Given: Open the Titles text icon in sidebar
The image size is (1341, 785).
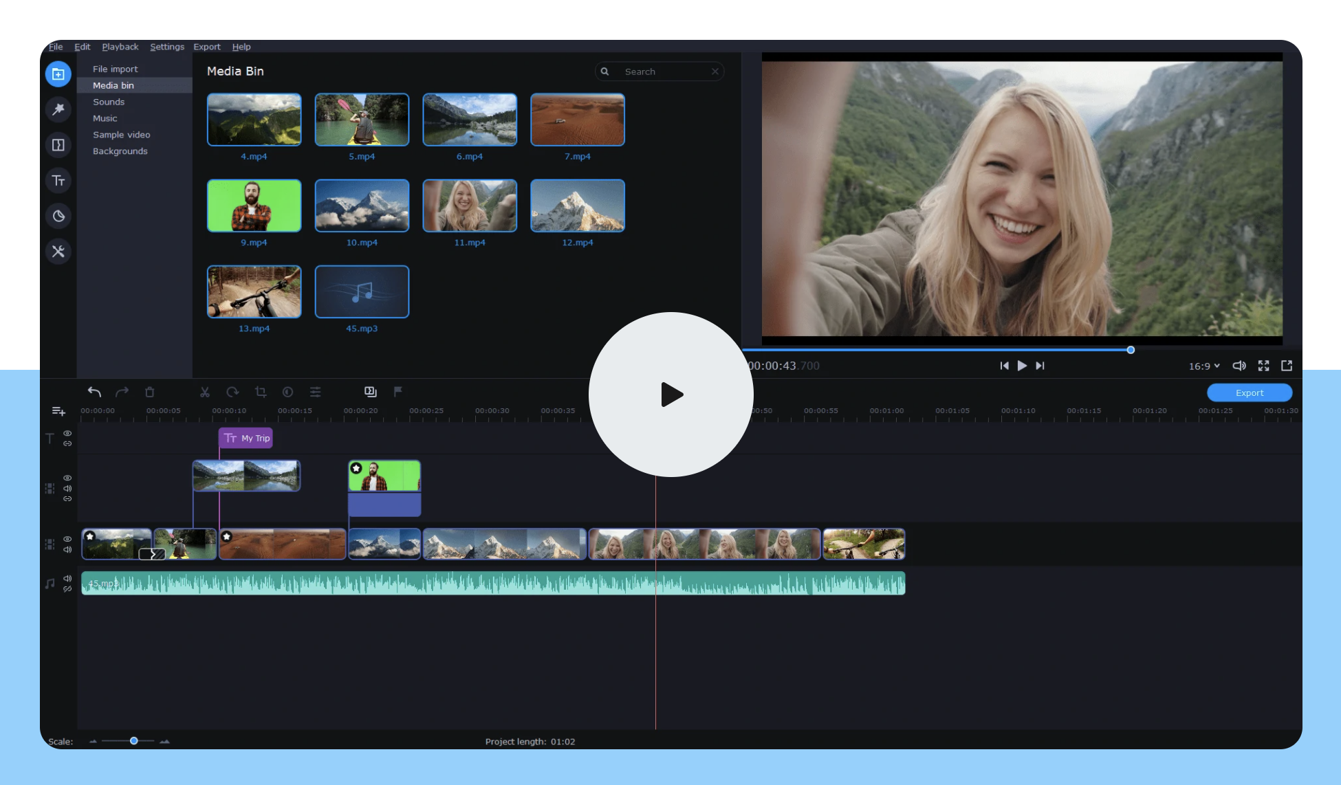Looking at the screenshot, I should (x=58, y=181).
